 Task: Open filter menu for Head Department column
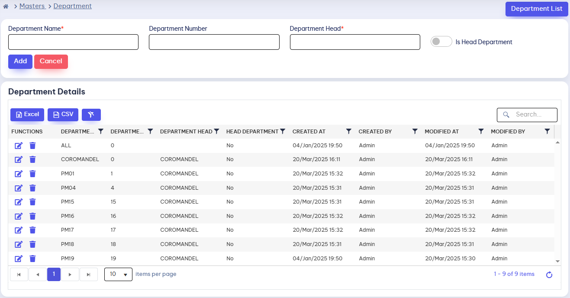[283, 131]
